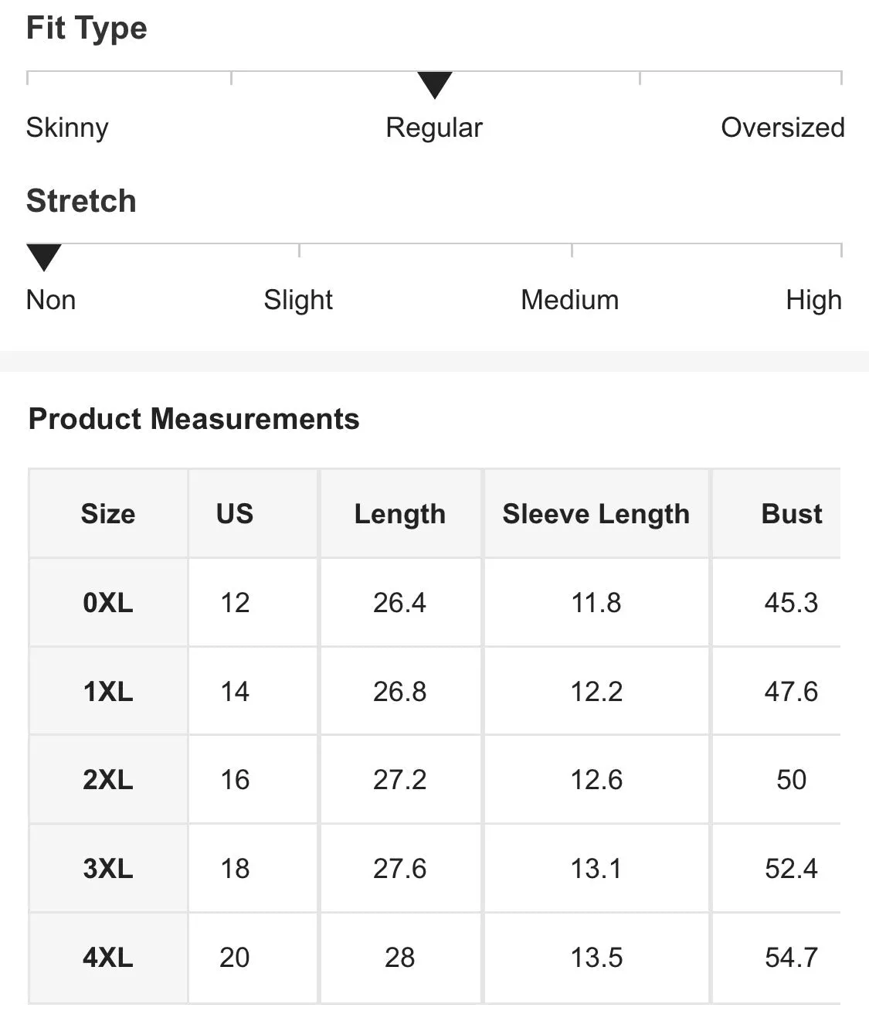869x1028 pixels.
Task: Select the 2XL size row cell
Action: (108, 779)
